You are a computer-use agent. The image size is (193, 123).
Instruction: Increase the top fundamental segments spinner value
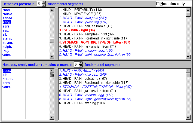44,2
